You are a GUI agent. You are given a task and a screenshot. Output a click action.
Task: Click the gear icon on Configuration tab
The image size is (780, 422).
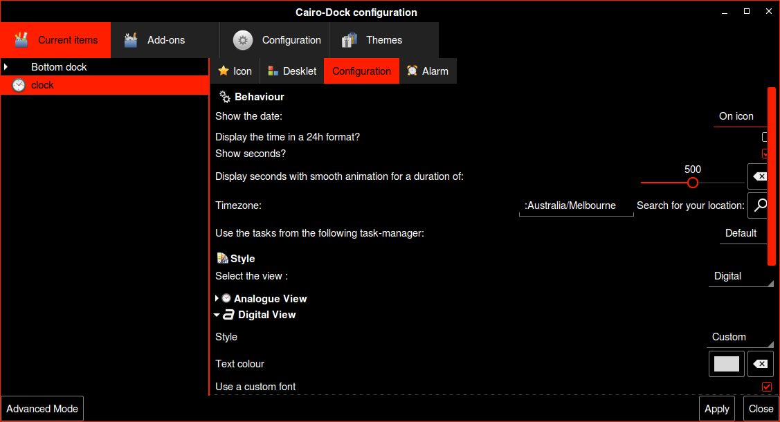pos(243,40)
